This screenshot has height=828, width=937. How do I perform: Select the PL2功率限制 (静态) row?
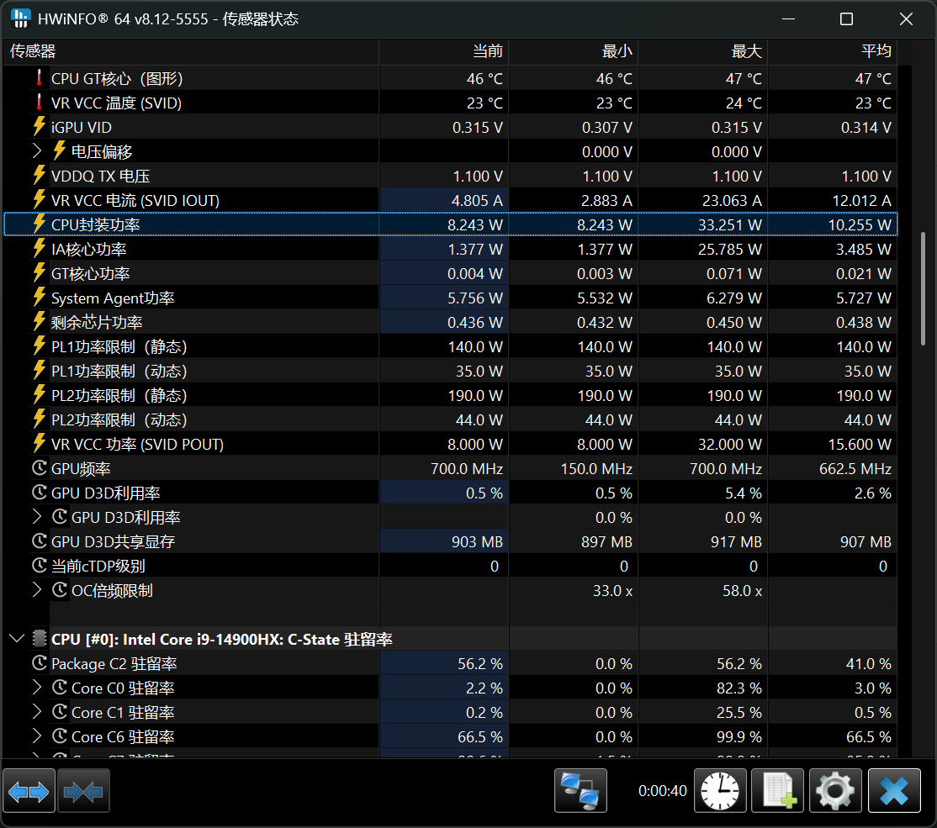(x=450, y=395)
